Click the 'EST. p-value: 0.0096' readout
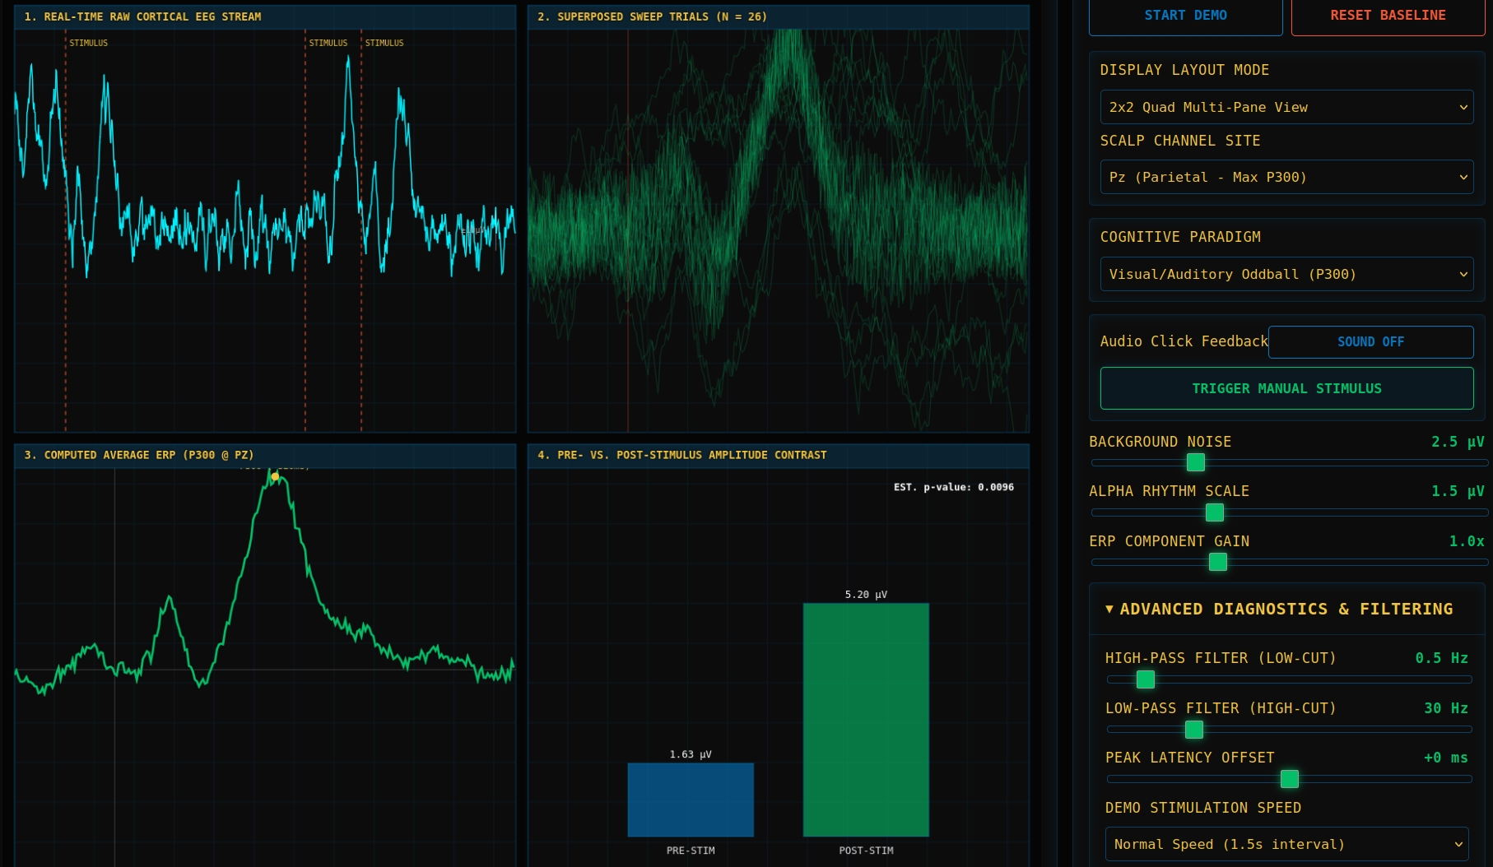Image resolution: width=1493 pixels, height=867 pixels. (954, 487)
